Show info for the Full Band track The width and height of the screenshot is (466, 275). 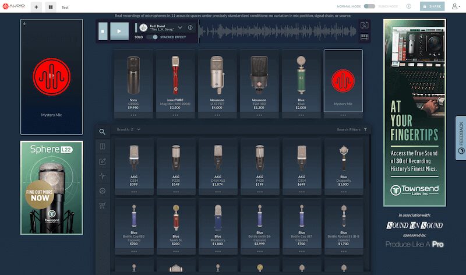tap(190, 27)
